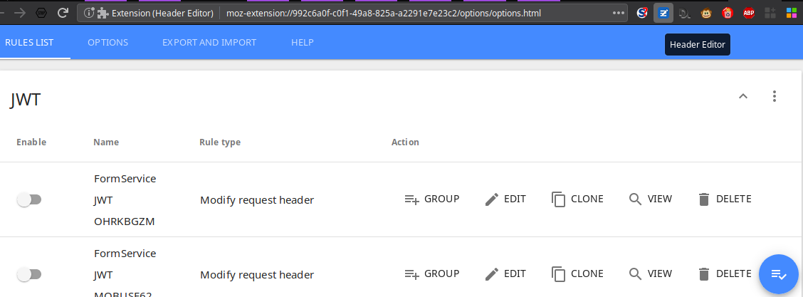
Task: Move OHRKBGZM rule to another group
Action: pyautogui.click(x=432, y=199)
